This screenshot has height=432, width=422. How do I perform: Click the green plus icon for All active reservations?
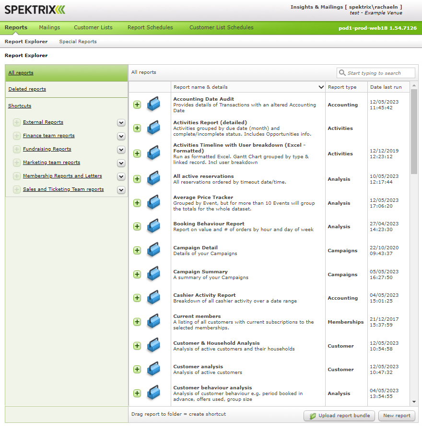tap(137, 179)
